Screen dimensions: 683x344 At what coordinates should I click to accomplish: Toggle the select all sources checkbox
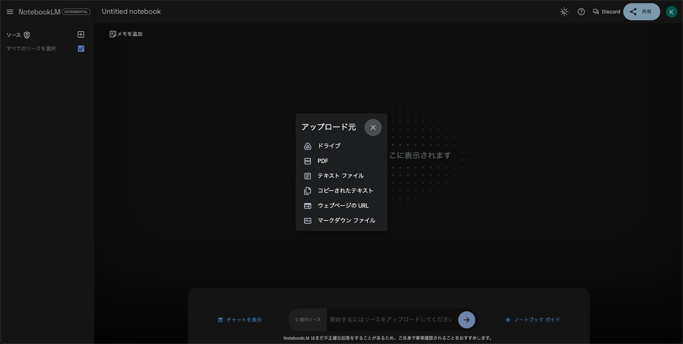pos(81,49)
